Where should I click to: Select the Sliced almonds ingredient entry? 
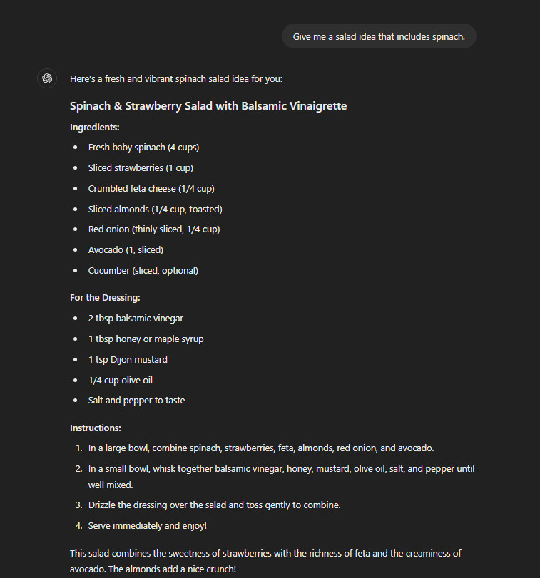(155, 210)
